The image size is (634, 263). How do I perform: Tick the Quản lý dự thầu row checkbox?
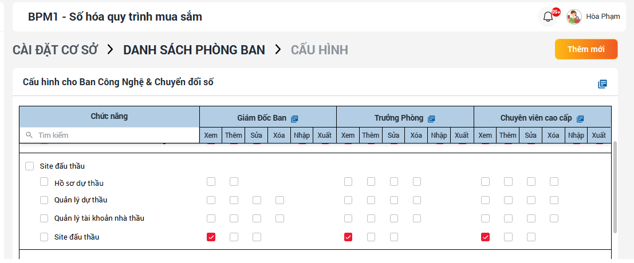[x=44, y=200]
